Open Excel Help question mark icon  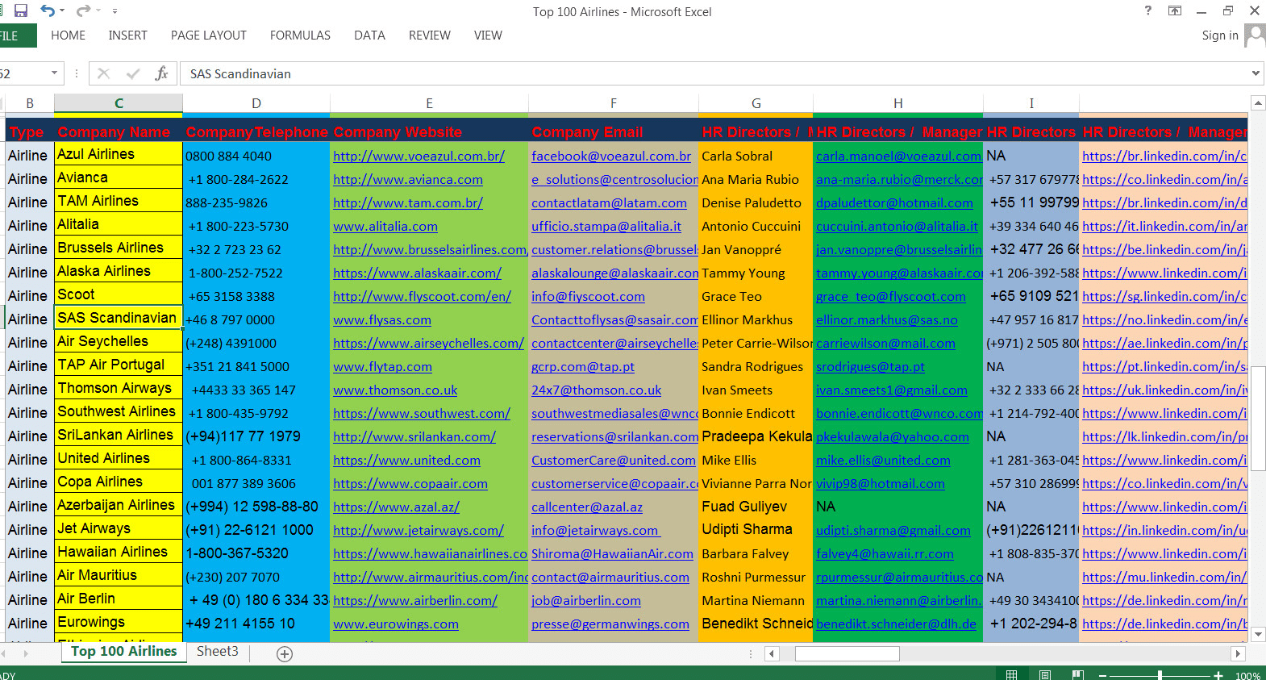pos(1148,10)
